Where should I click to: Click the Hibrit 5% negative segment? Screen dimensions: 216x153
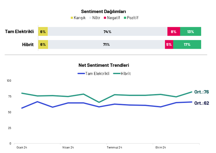(x=169, y=44)
